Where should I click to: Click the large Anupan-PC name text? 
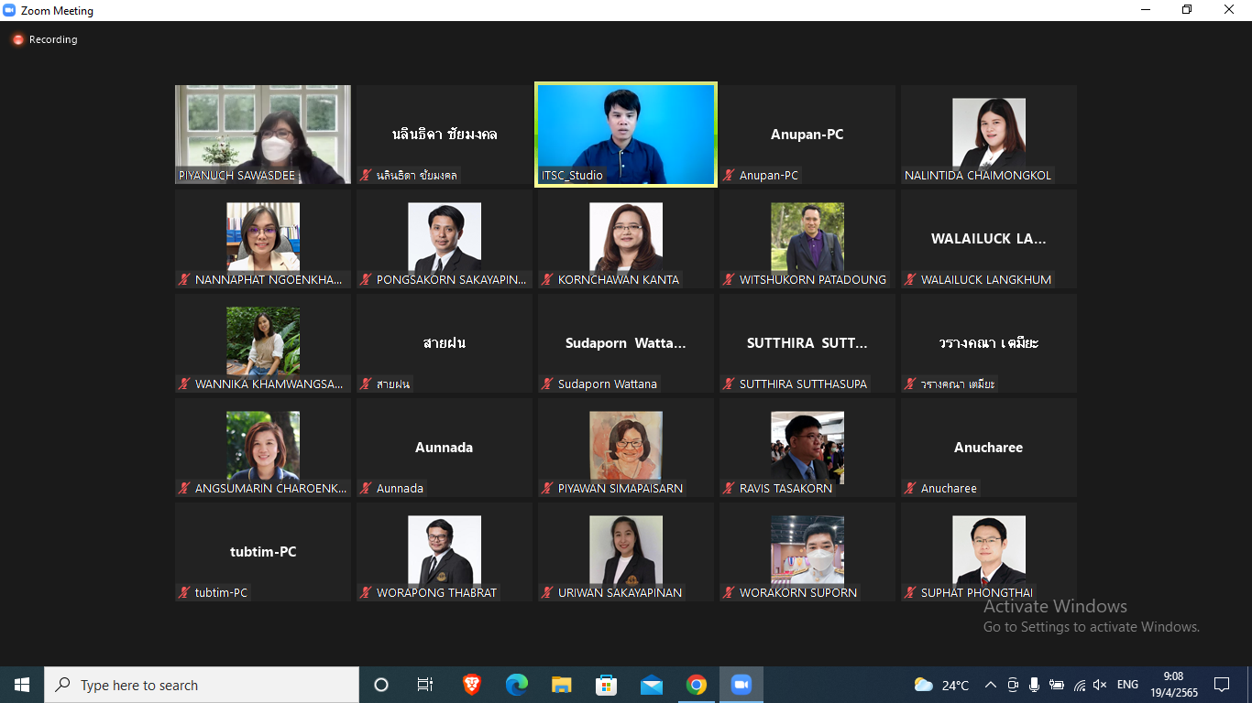click(x=807, y=135)
